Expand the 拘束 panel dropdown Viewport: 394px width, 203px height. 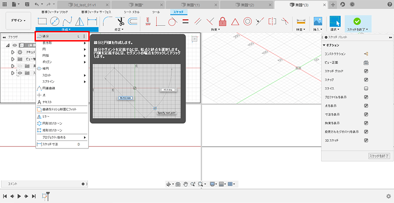217,30
